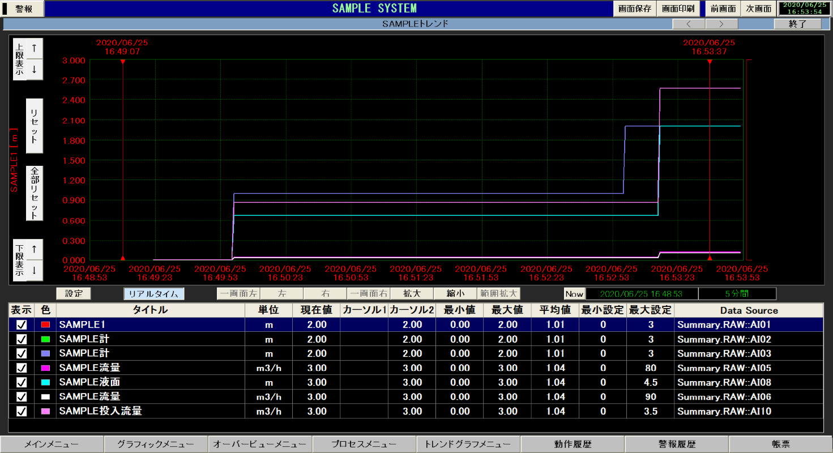Lower lower limit display with down arrow
833x453 pixels.
pyautogui.click(x=35, y=270)
